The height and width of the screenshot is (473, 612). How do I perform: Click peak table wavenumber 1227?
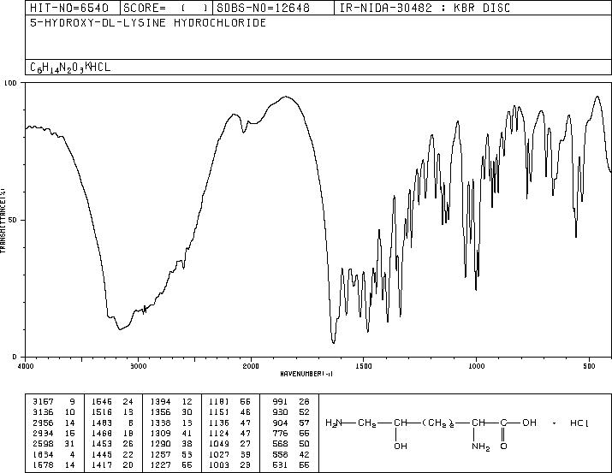point(160,464)
